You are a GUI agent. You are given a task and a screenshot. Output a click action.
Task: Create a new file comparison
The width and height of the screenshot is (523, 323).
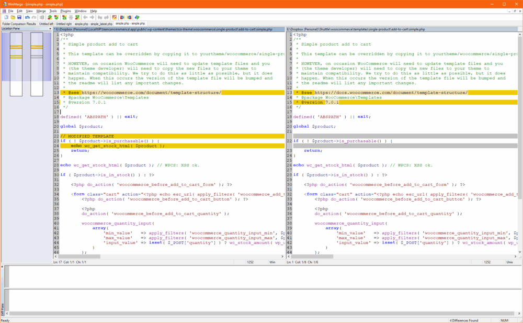coord(6,16)
